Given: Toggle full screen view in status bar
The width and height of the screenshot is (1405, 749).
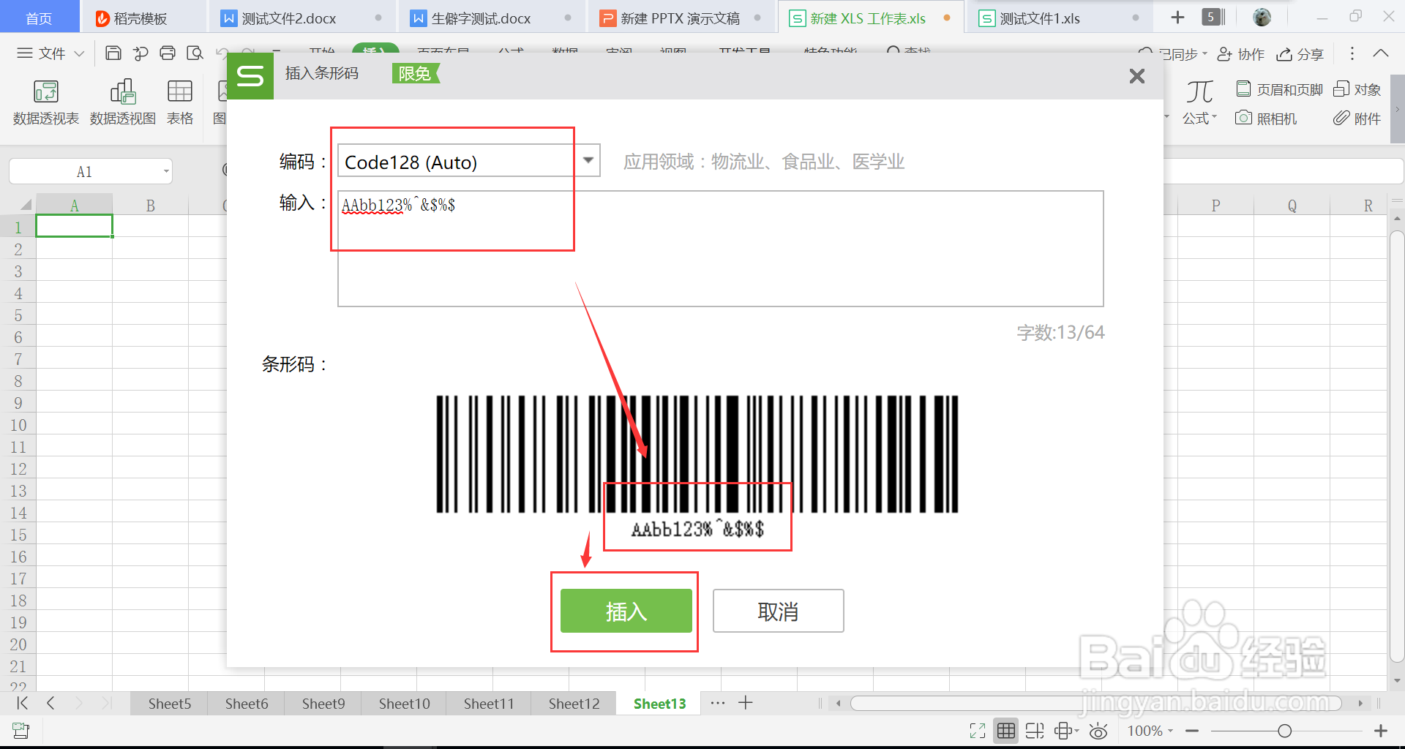Looking at the screenshot, I should [x=978, y=731].
